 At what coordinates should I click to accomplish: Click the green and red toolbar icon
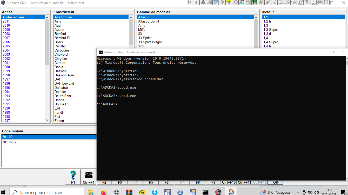pyautogui.click(x=255, y=2)
